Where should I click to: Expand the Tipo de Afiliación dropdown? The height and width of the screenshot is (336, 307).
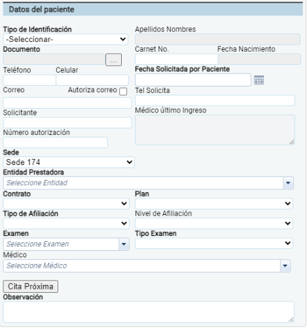pos(66,223)
